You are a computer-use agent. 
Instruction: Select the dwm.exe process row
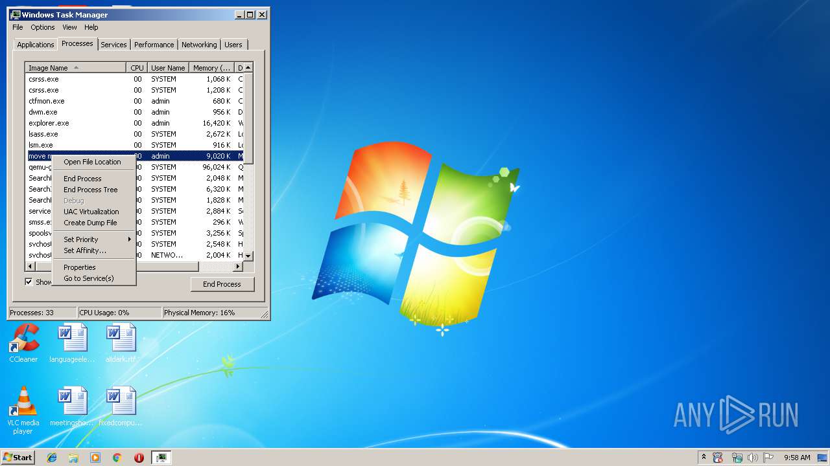click(x=134, y=112)
